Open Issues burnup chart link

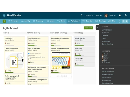point(107,77)
